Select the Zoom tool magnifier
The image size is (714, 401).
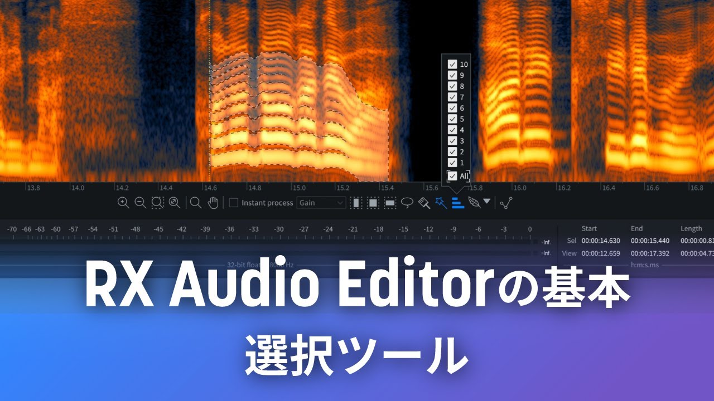pyautogui.click(x=195, y=203)
